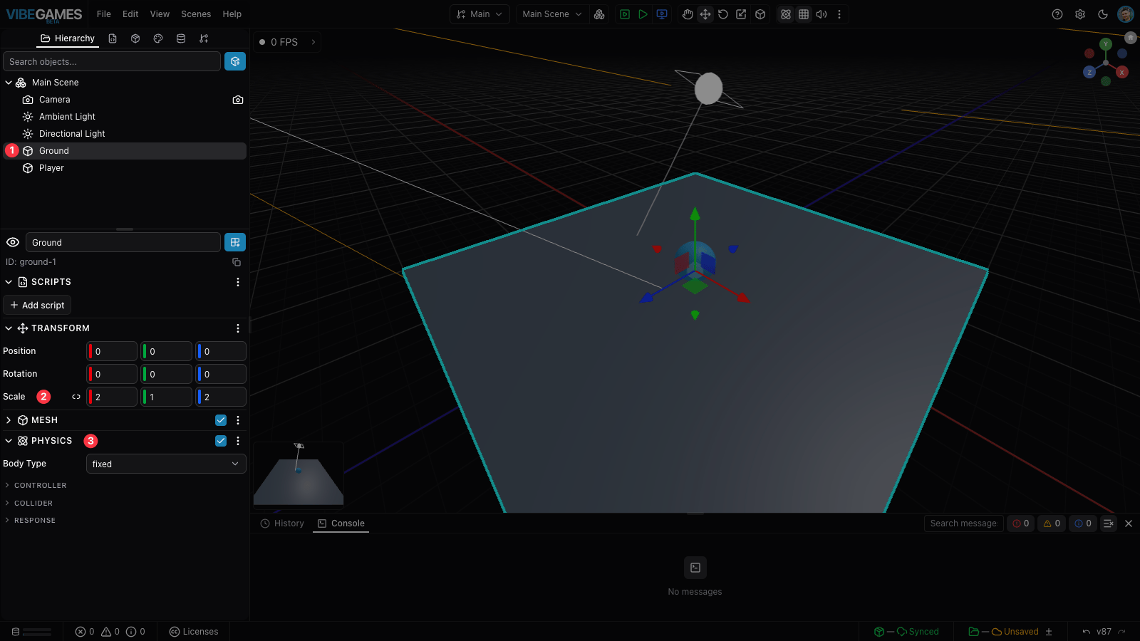
Task: Collapse the TRANSFORM section
Action: 9,328
